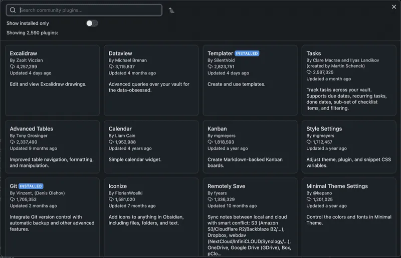The image size is (401, 258).
Task: Close the community plugins dialog
Action: point(394,7)
